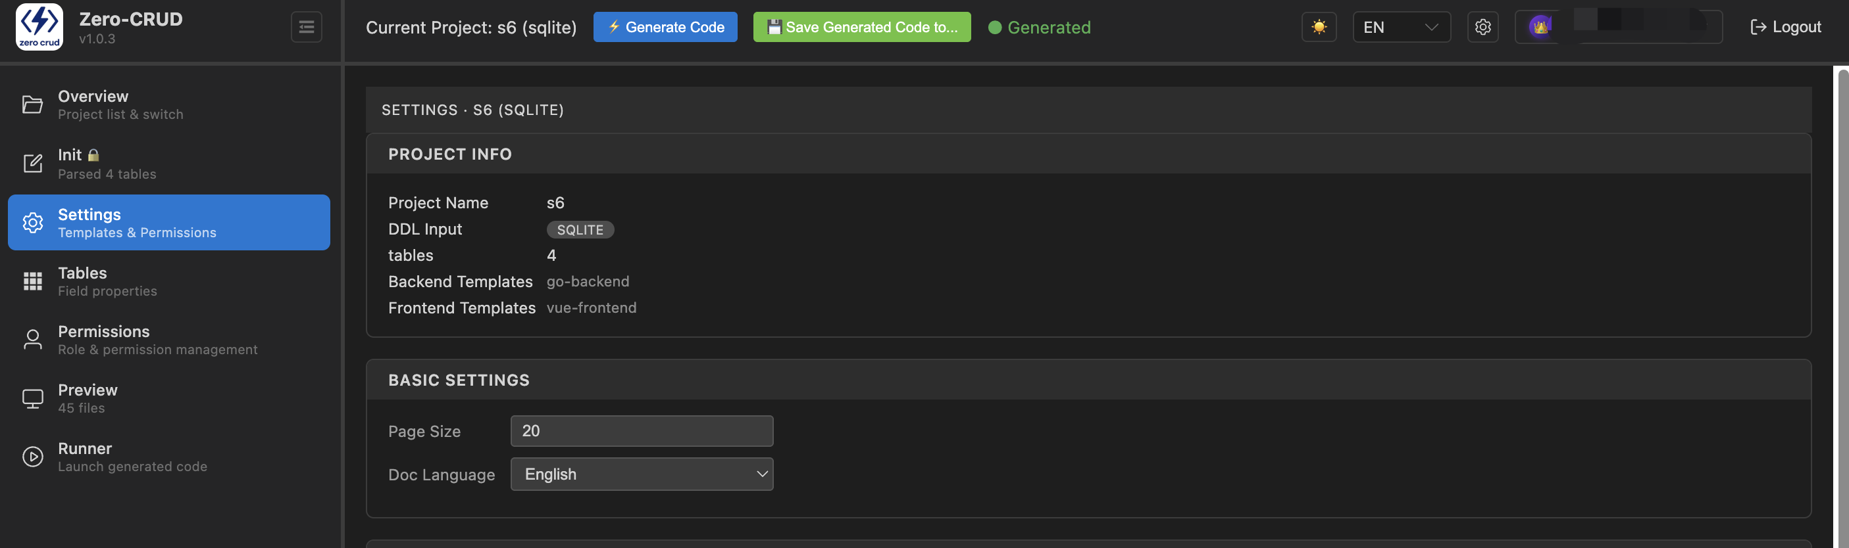The image size is (1849, 548).
Task: Click the SQLITE badge
Action: [580, 230]
